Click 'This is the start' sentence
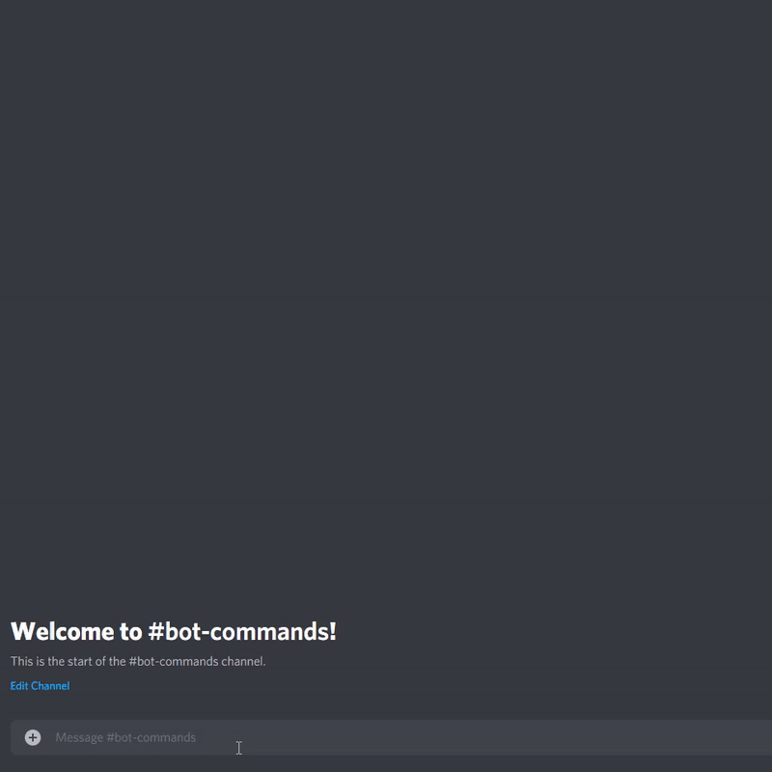 138,661
